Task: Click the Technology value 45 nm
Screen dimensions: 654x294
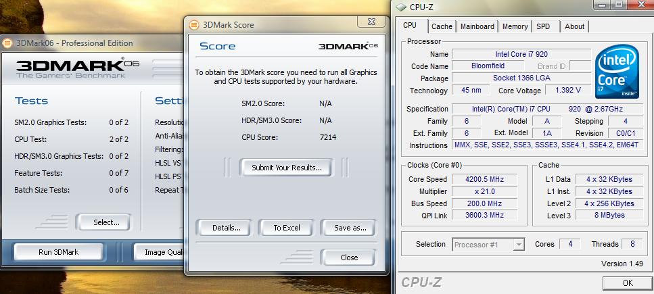Action: tap(471, 90)
